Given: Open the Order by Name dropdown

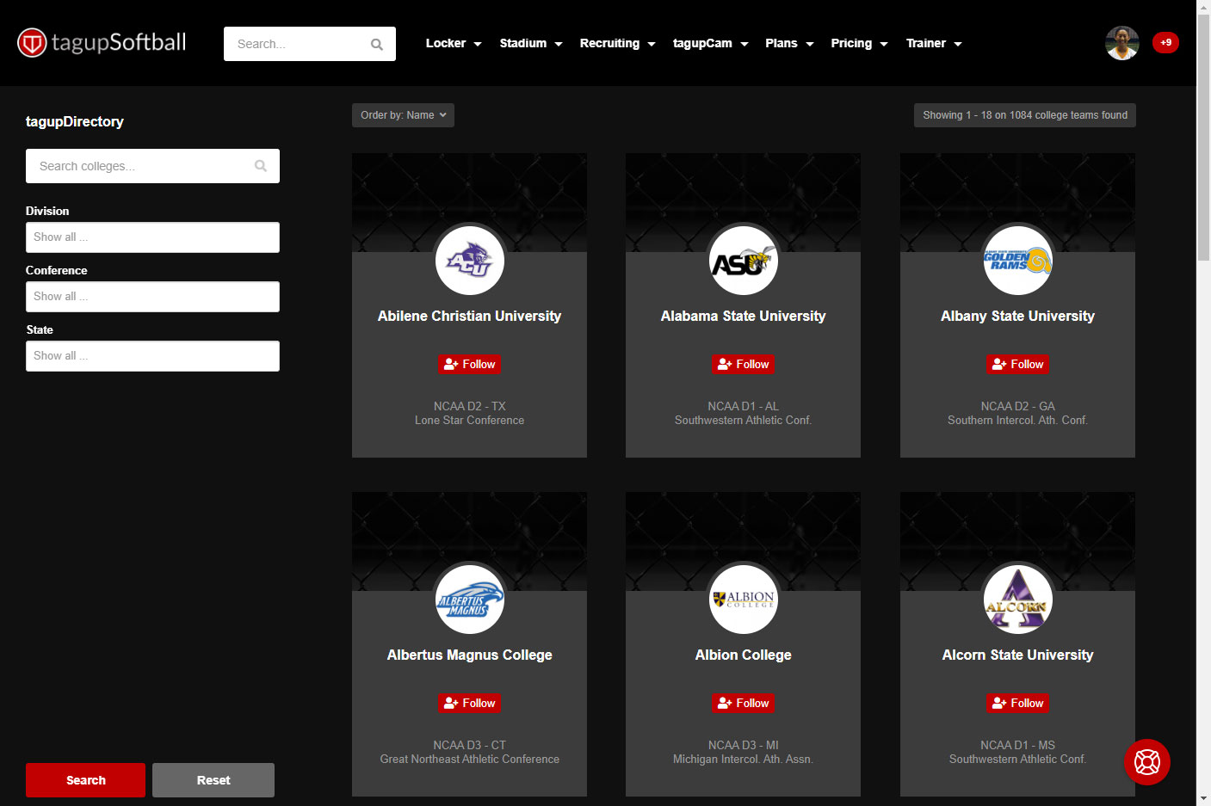Looking at the screenshot, I should point(403,115).
